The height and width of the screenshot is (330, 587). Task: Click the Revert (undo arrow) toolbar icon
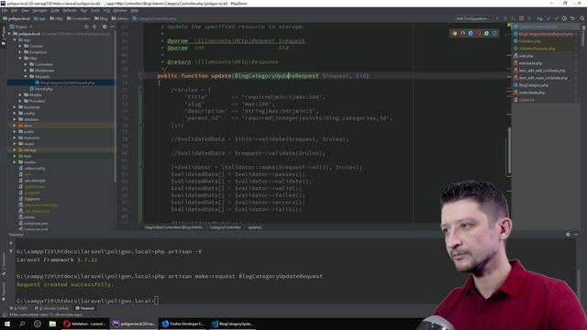(572, 18)
